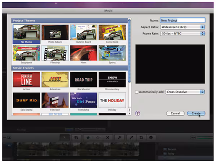
Task: Click the Name field with New Project
Action: coord(183,21)
